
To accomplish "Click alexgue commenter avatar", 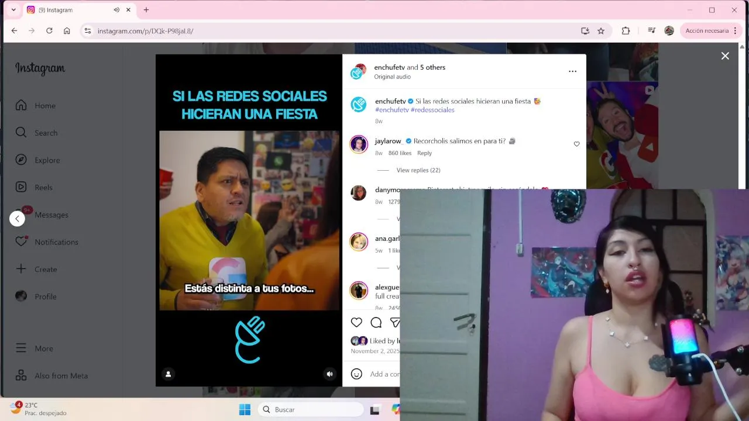I will [359, 291].
